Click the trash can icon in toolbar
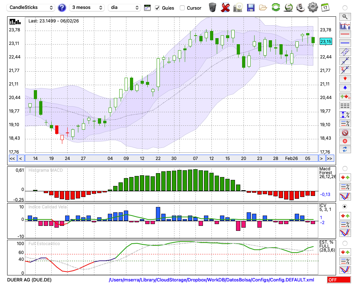 213,7
